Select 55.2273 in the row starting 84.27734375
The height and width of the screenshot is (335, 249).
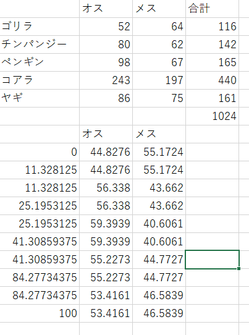click(106, 278)
